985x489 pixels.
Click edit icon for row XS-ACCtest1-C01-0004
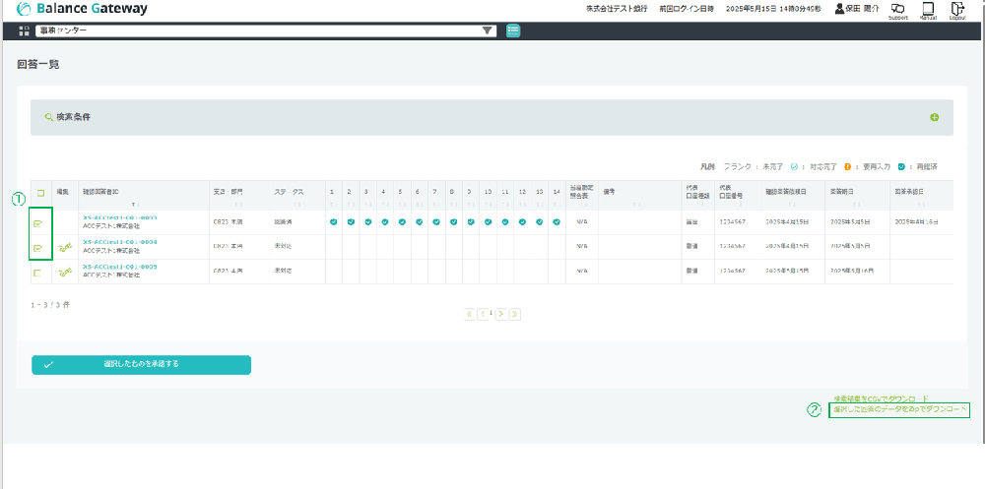[x=66, y=248]
